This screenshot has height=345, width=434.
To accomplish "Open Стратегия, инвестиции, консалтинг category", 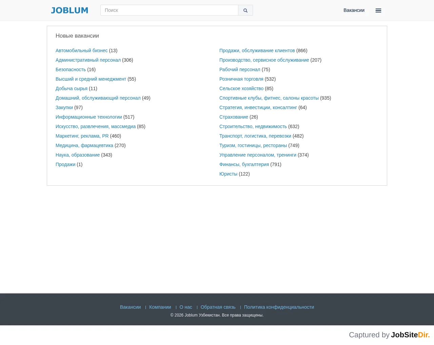I will click(x=258, y=107).
